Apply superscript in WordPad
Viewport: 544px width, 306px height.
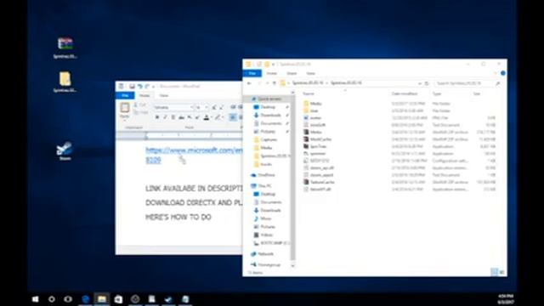[197, 117]
